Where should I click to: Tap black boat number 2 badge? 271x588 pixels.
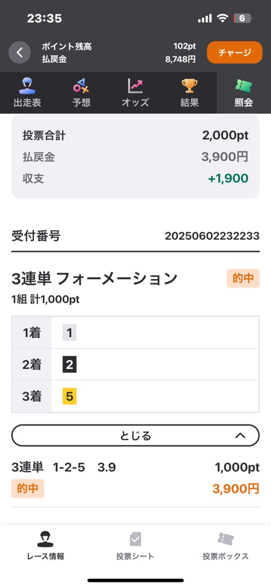click(x=69, y=364)
